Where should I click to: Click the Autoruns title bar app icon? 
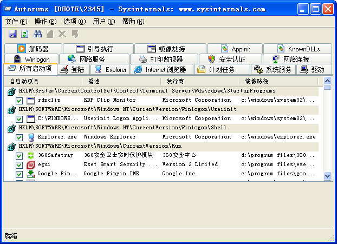tap(8, 9)
